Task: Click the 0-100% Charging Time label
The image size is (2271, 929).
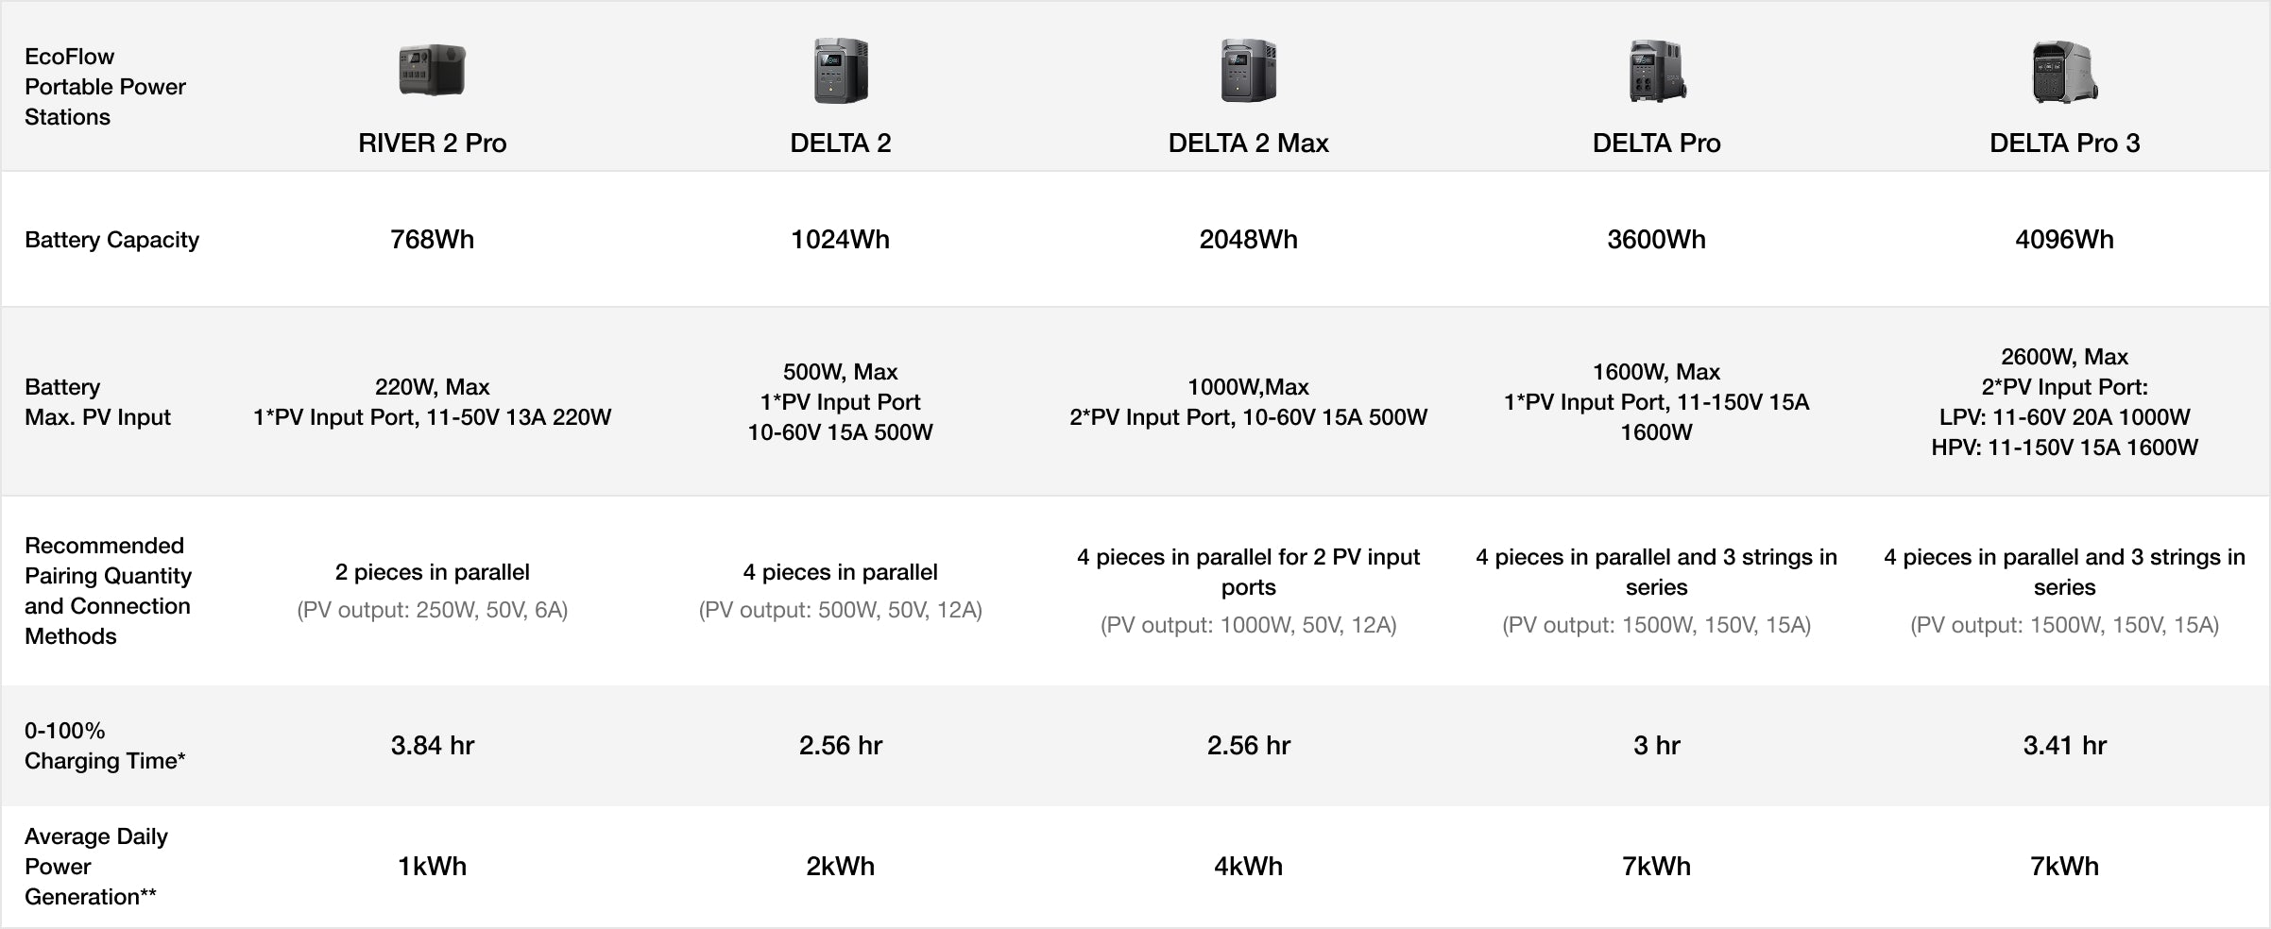Action: [104, 746]
